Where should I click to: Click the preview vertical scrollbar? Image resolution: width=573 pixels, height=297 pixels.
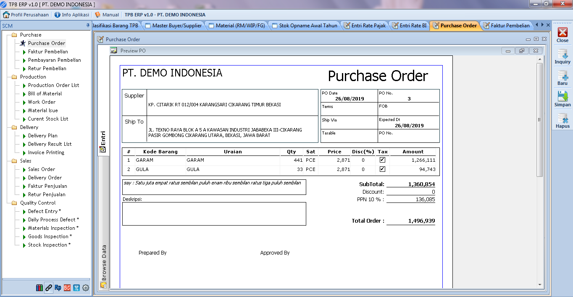[x=540, y=120]
